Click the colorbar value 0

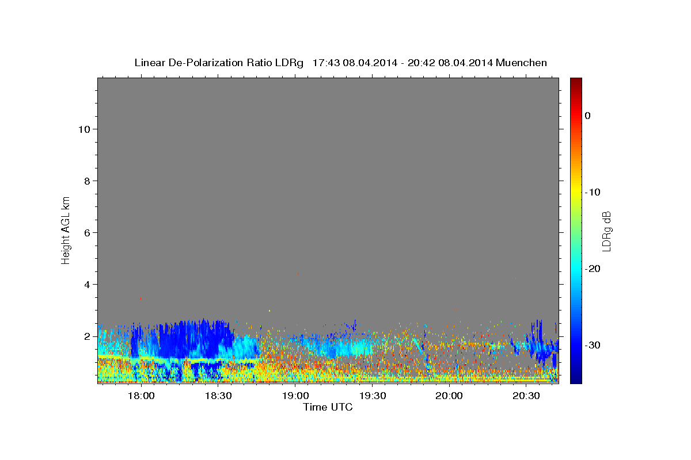(x=587, y=116)
